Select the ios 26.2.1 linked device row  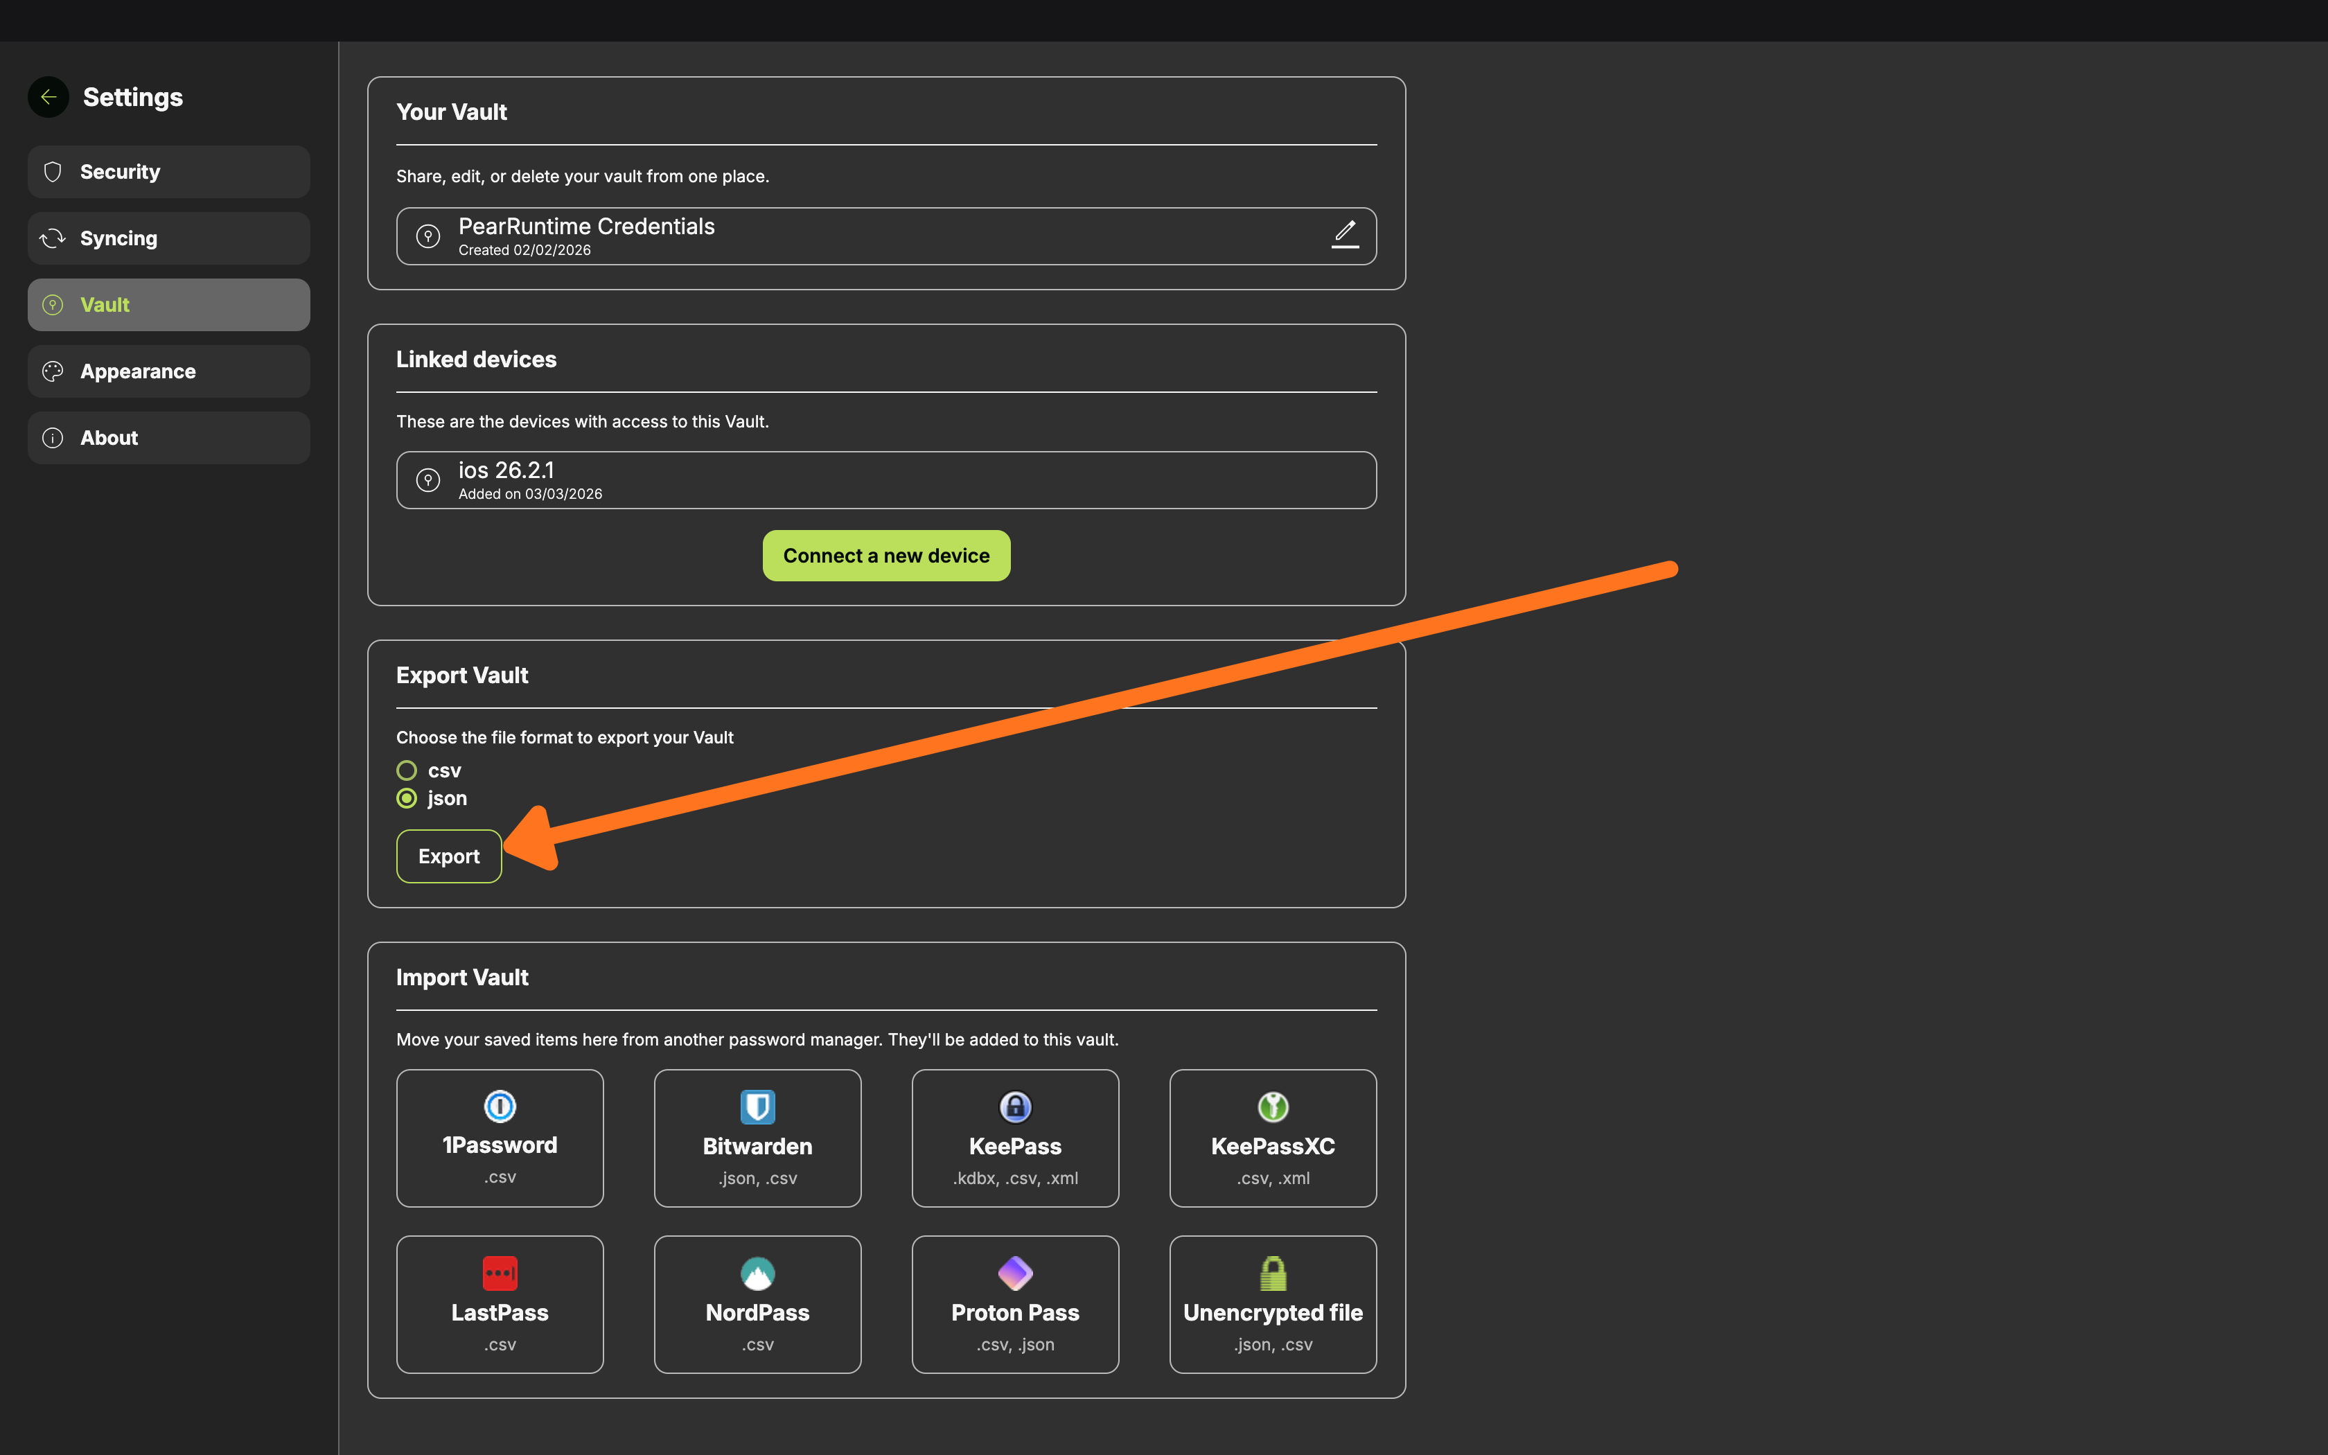click(885, 480)
